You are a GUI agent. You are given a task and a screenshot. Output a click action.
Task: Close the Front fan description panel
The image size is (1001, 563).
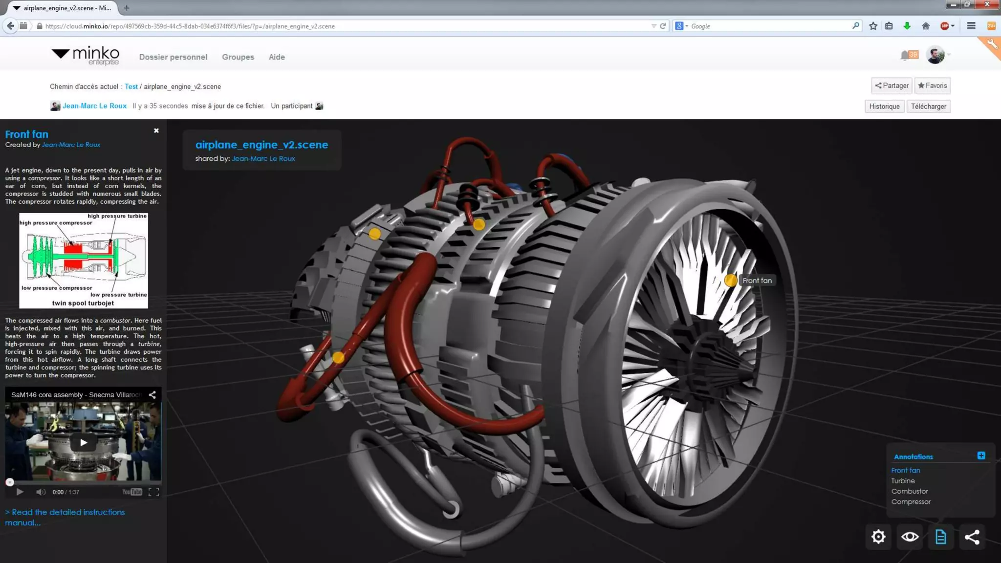pyautogui.click(x=156, y=130)
